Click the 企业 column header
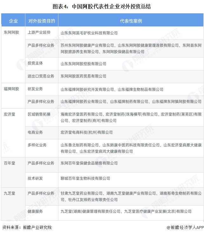This screenshot has height=234, width=204. [x=13, y=20]
